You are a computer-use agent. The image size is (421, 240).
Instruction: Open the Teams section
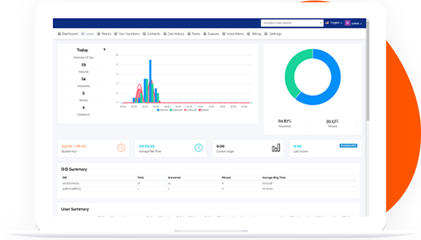[104, 34]
